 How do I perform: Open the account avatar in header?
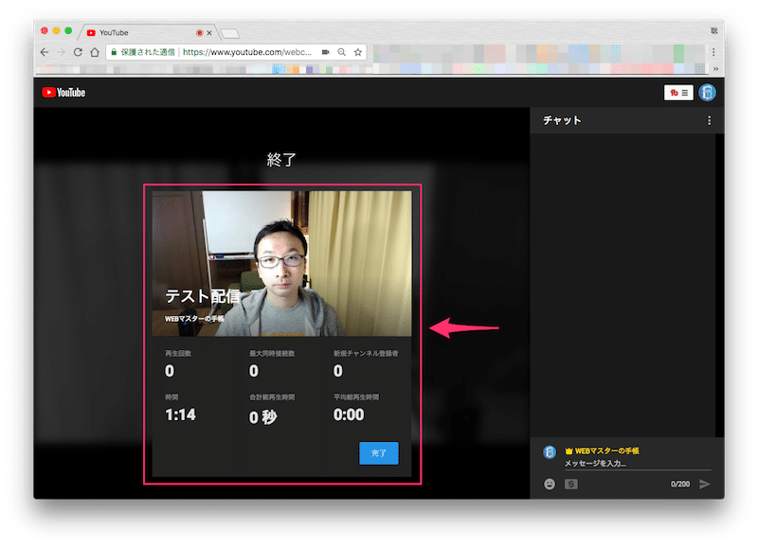(x=707, y=92)
